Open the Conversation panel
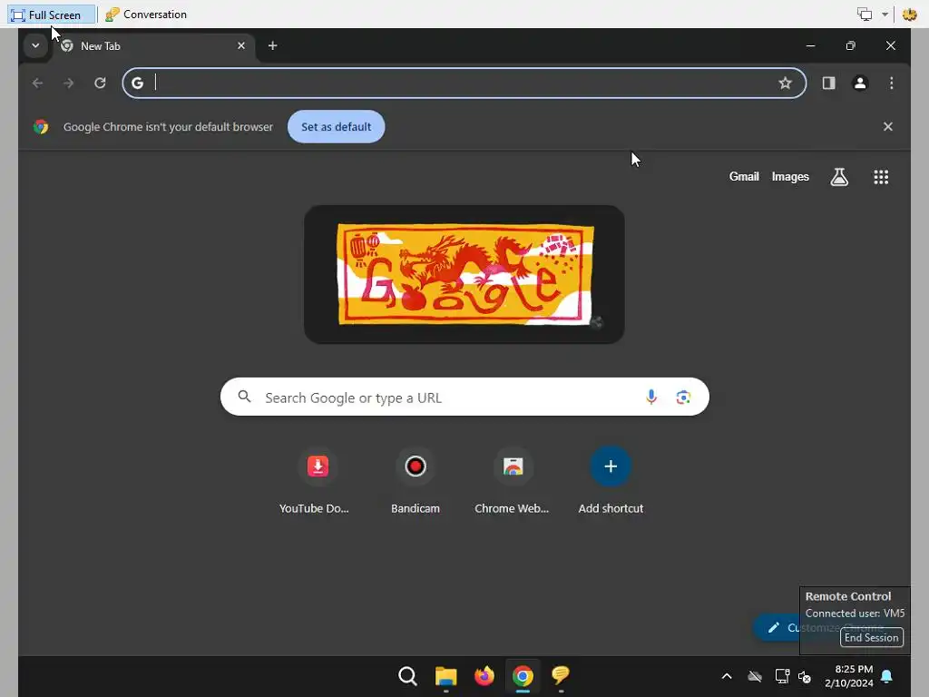Image resolution: width=929 pixels, height=697 pixels. (146, 15)
